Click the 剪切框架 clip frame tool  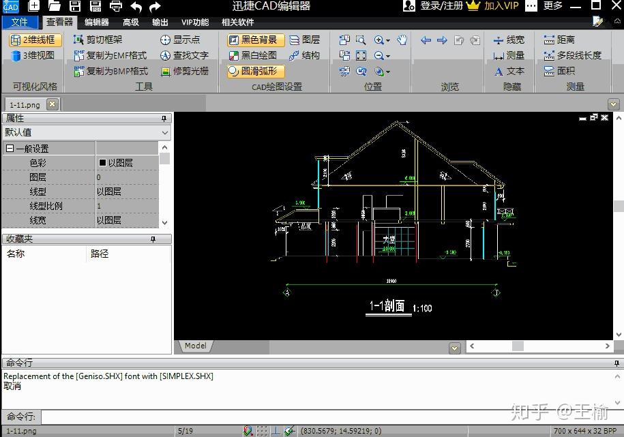pyautogui.click(x=98, y=40)
